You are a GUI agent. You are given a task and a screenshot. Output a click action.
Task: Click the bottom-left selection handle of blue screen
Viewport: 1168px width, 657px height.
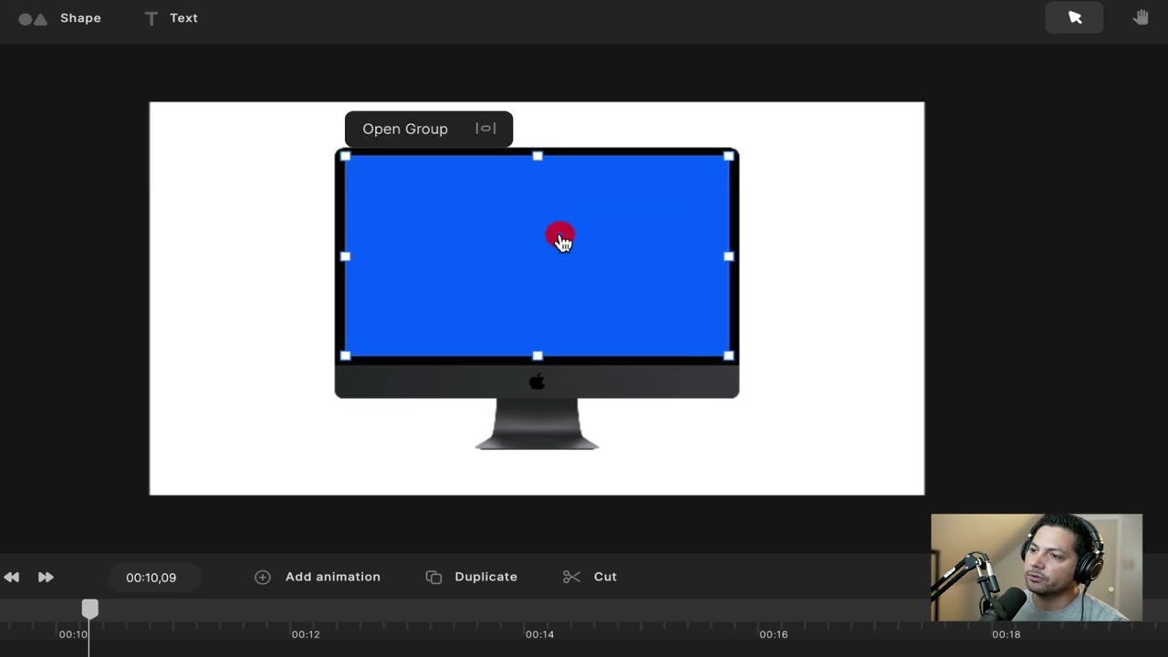[x=345, y=356]
